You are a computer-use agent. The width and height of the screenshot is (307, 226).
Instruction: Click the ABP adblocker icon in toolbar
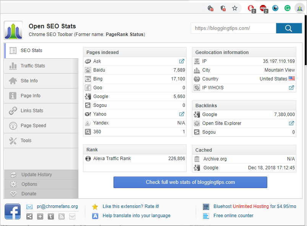tap(262, 8)
